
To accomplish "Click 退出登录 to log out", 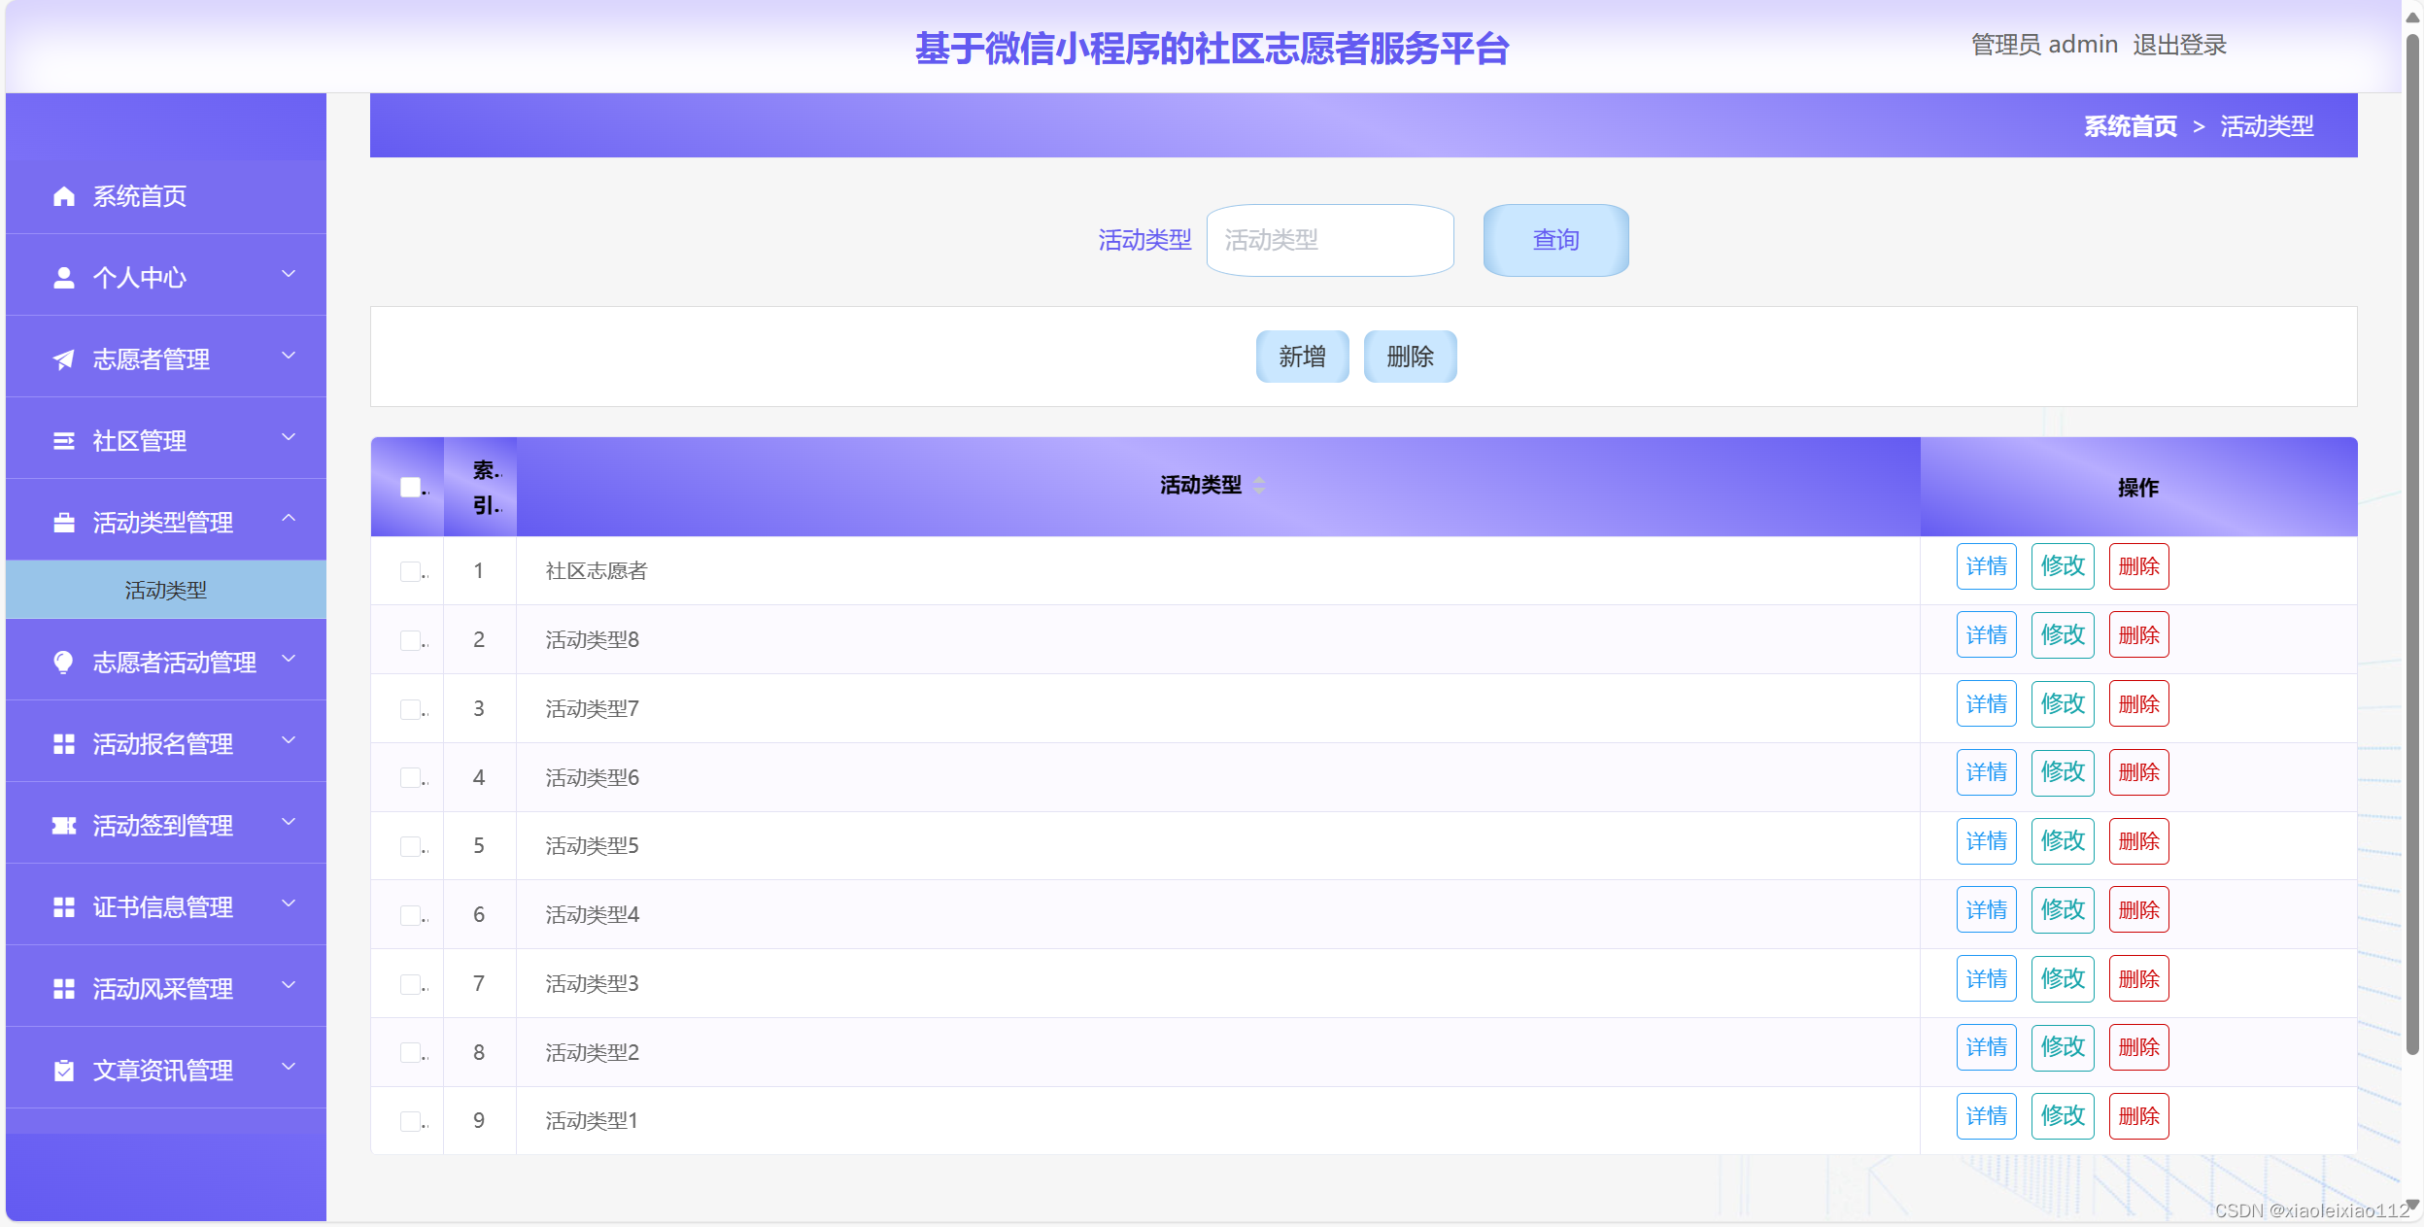I will (2179, 45).
